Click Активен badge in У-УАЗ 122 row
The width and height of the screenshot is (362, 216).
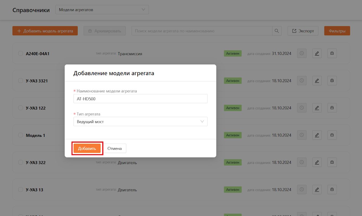pos(233,108)
